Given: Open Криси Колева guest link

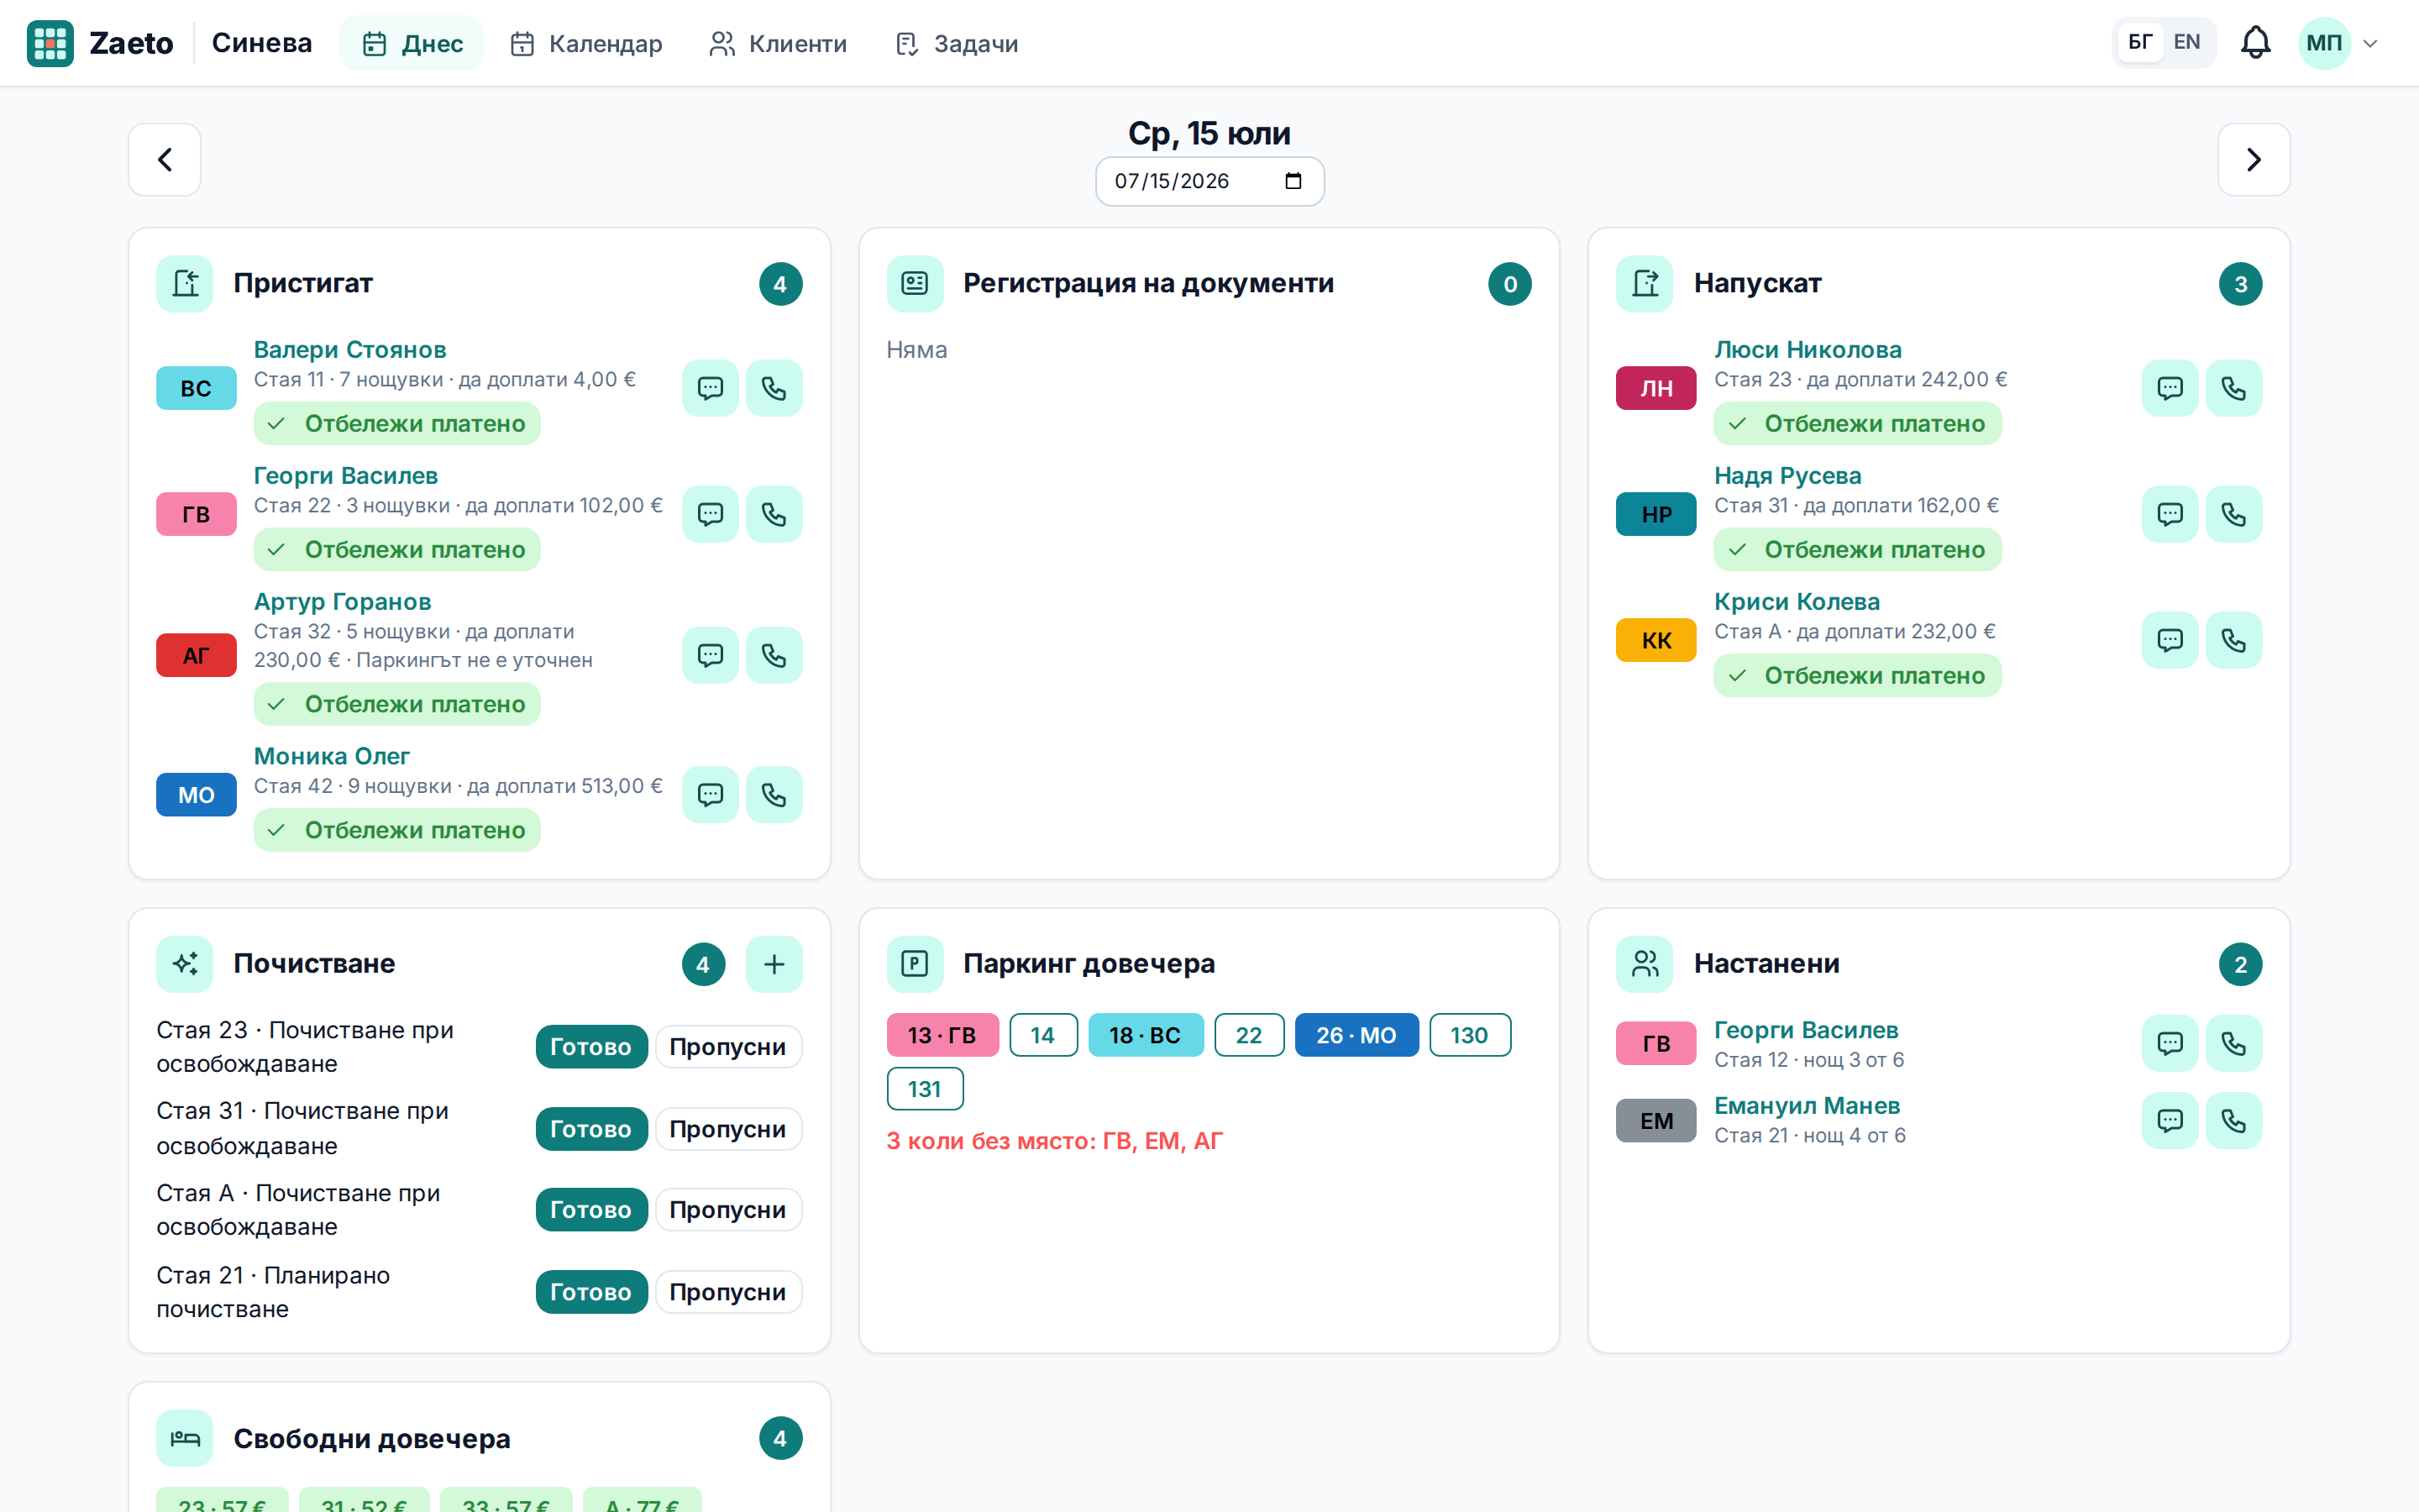Looking at the screenshot, I should [x=1797, y=602].
